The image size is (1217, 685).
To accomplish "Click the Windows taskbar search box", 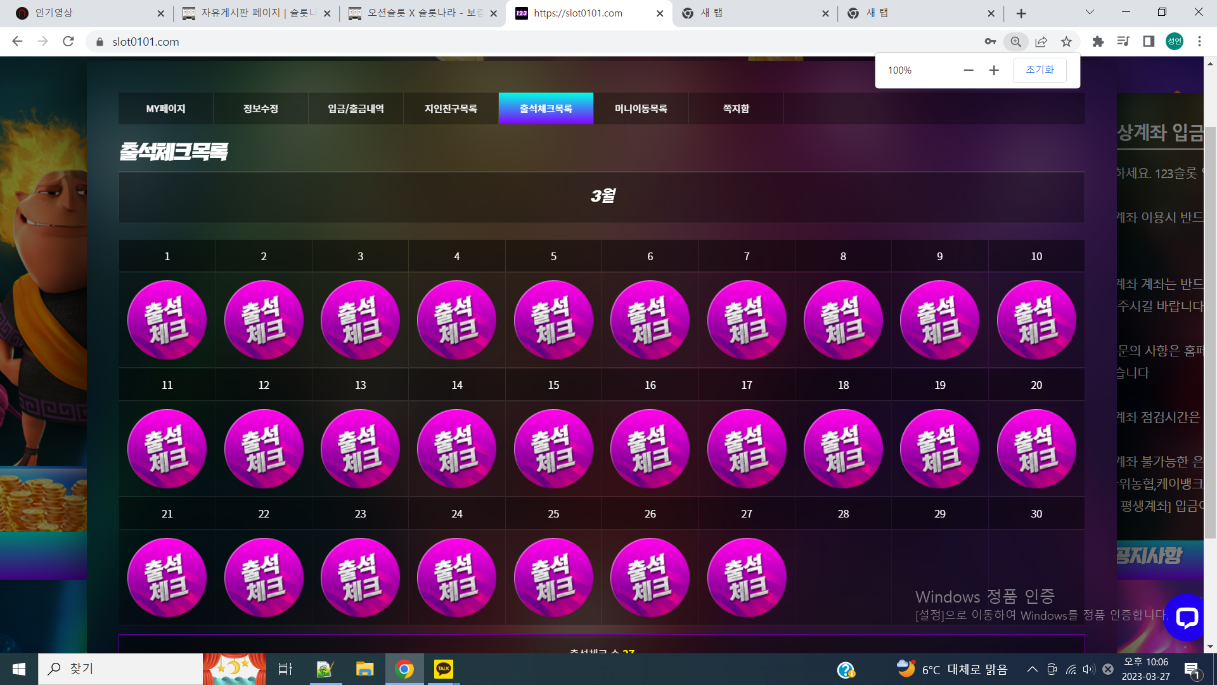I will (x=120, y=669).
